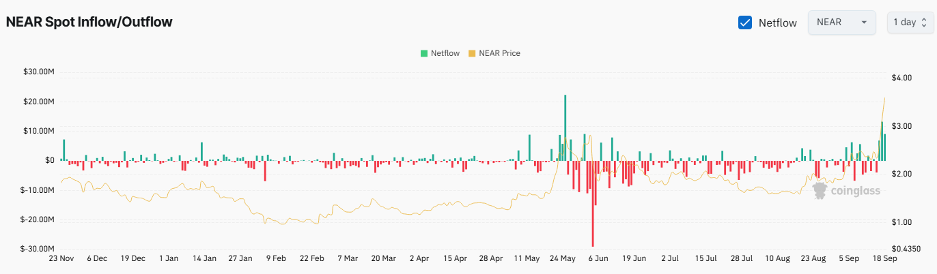
Task: Click the $2.00 price axis label
Action: point(903,174)
